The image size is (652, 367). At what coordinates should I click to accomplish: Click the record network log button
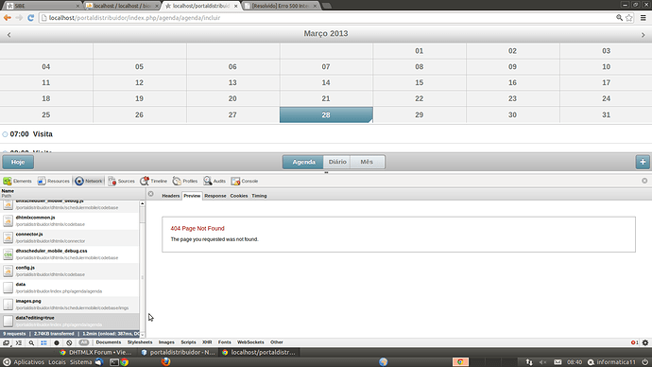(57, 342)
